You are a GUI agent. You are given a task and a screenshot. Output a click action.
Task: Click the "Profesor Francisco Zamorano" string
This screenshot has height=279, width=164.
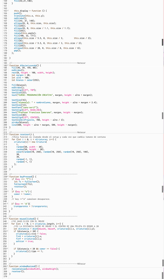click(34, 112)
